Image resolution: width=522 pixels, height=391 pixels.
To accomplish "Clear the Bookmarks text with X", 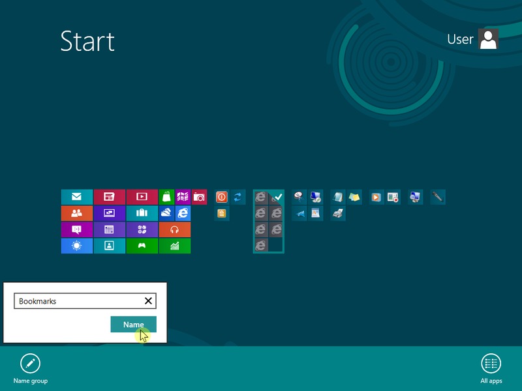I will pos(148,301).
